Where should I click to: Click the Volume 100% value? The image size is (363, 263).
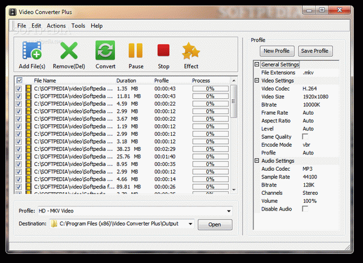pos(310,201)
